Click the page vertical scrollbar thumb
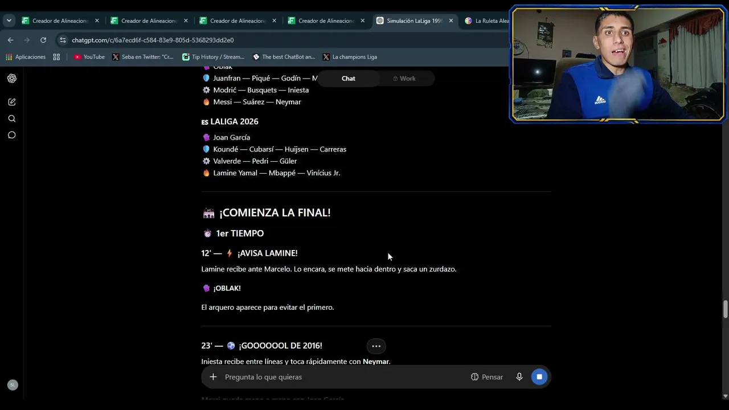Screen dimensions: 729x410 (725, 309)
